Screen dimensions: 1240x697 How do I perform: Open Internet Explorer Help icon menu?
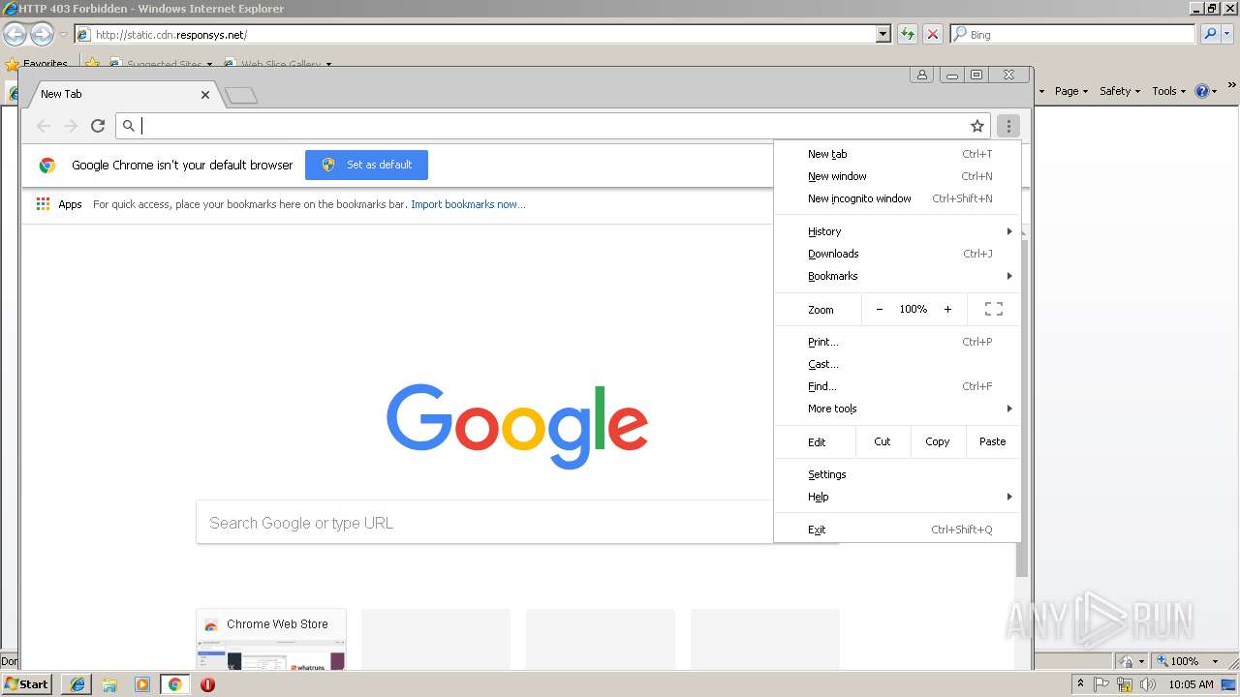[x=1205, y=91]
